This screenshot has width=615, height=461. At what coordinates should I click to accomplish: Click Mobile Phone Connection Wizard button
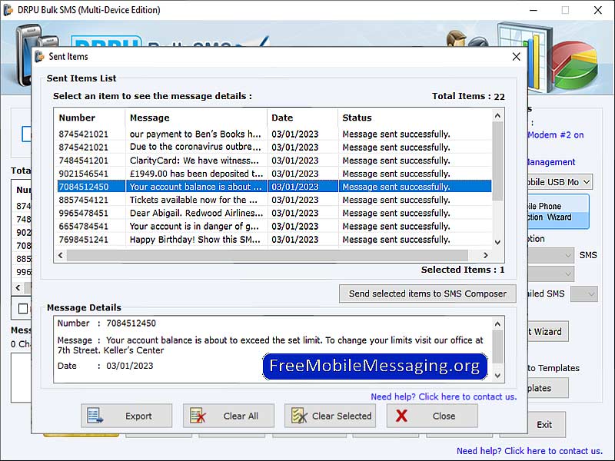click(x=558, y=212)
